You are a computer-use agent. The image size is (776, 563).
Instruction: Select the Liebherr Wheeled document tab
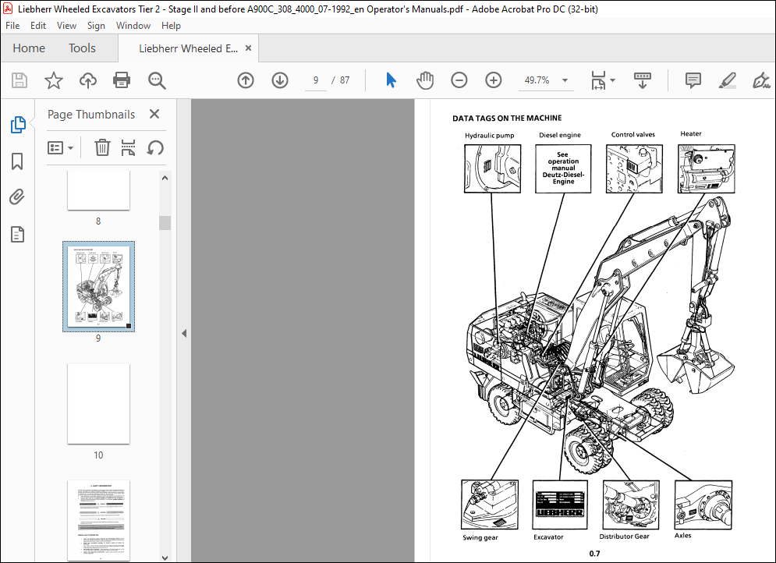point(188,48)
